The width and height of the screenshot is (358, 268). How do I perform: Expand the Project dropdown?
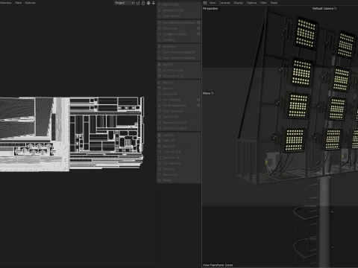coord(125,3)
